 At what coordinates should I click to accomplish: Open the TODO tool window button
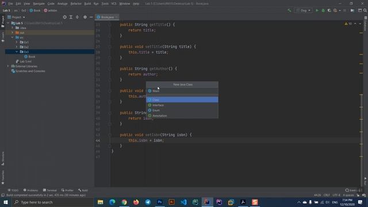(13, 190)
